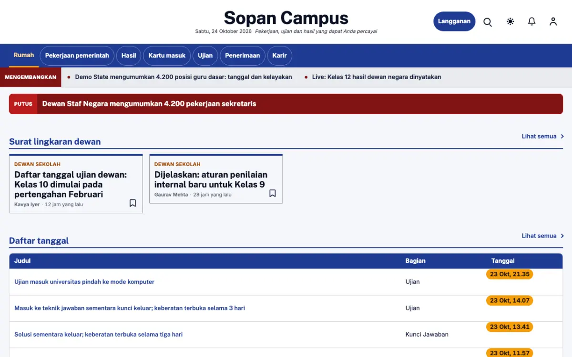Select the Penerimaan tab
This screenshot has height=357, width=572.
click(243, 56)
